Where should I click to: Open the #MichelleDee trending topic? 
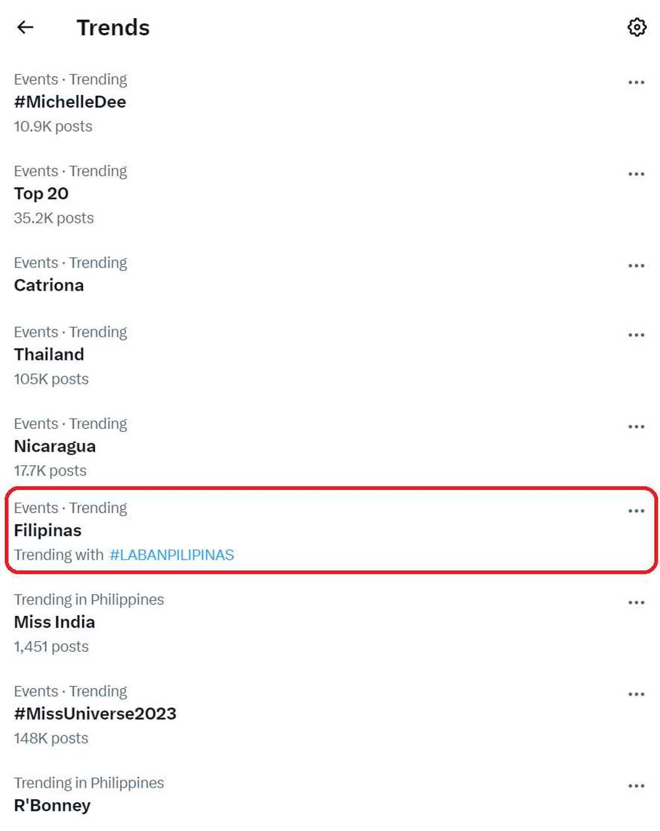(x=70, y=102)
